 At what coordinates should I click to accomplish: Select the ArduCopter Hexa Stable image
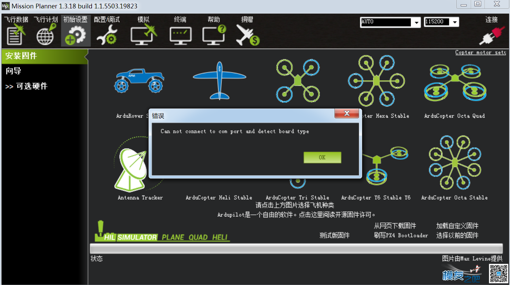(x=376, y=81)
